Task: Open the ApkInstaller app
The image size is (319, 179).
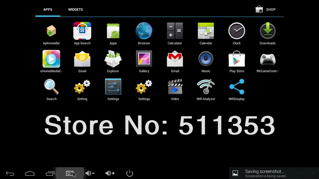Action: pyautogui.click(x=51, y=31)
